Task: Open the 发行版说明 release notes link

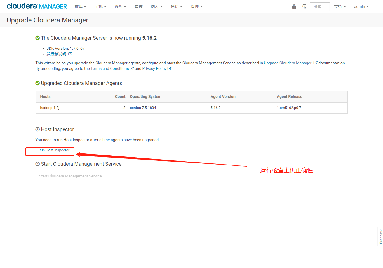Action: click(56, 54)
